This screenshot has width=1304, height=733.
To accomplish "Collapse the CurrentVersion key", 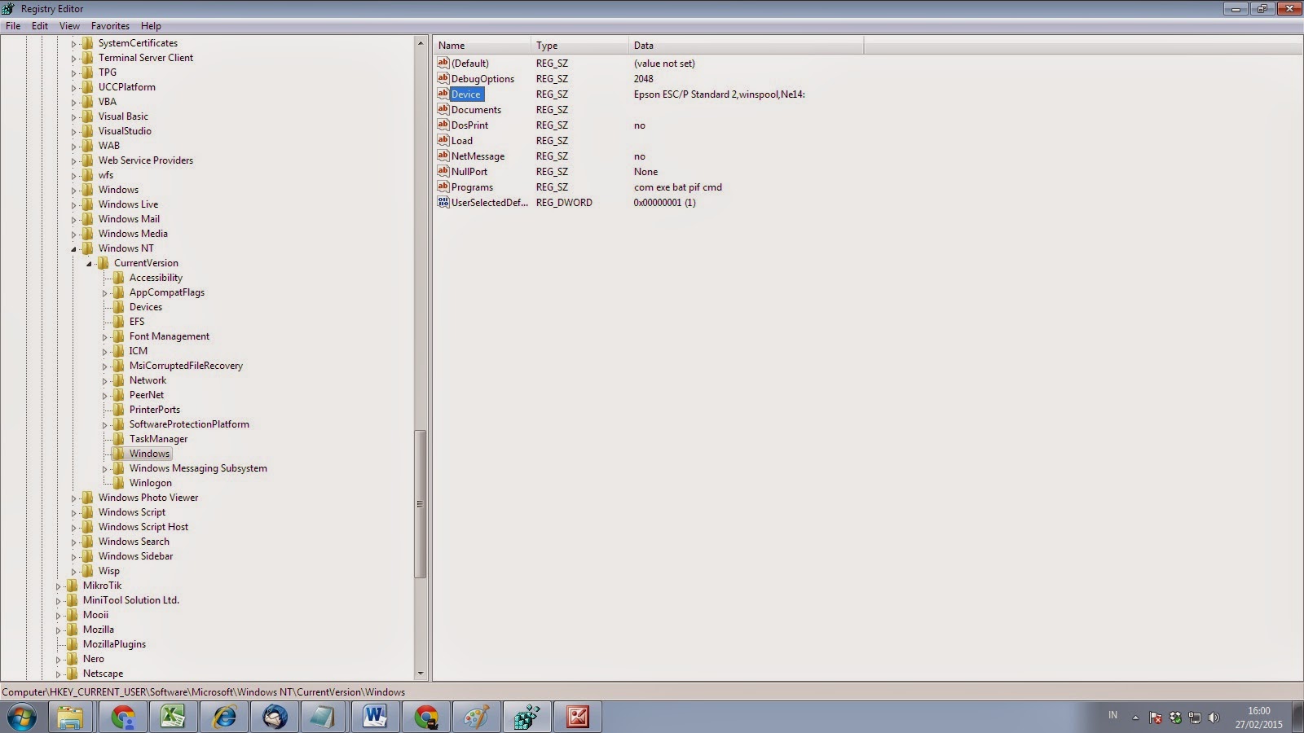I will [x=89, y=263].
